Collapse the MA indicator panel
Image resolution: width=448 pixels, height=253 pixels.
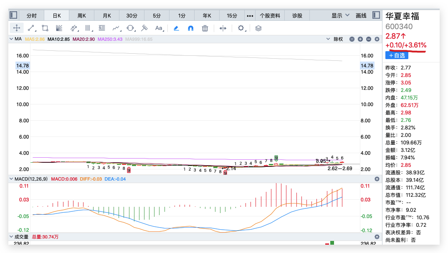tap(12, 39)
